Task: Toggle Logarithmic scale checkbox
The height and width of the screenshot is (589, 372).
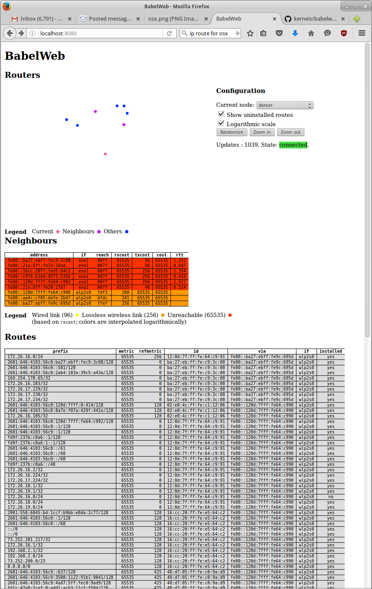Action: tap(221, 123)
